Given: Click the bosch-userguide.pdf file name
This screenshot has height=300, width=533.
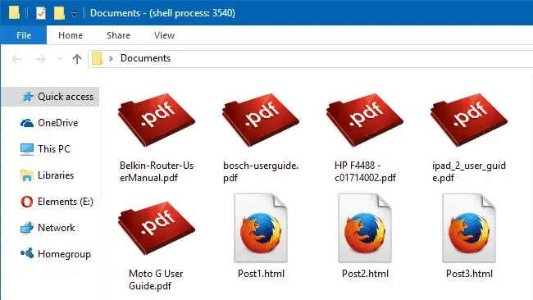Looking at the screenshot, I should [261, 171].
